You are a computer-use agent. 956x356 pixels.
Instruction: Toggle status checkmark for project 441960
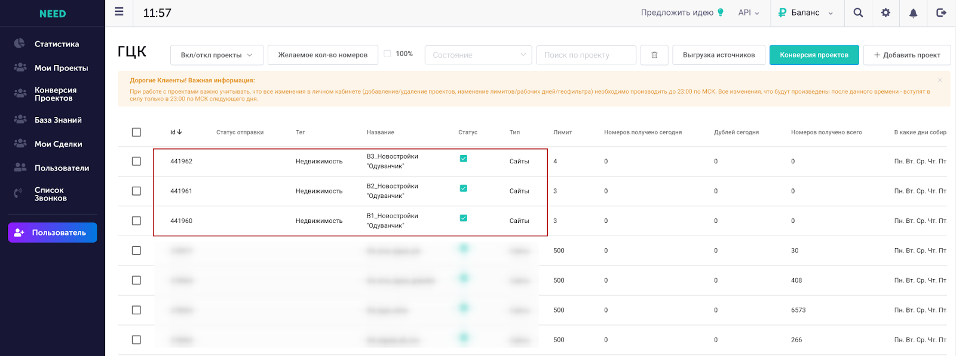point(463,218)
